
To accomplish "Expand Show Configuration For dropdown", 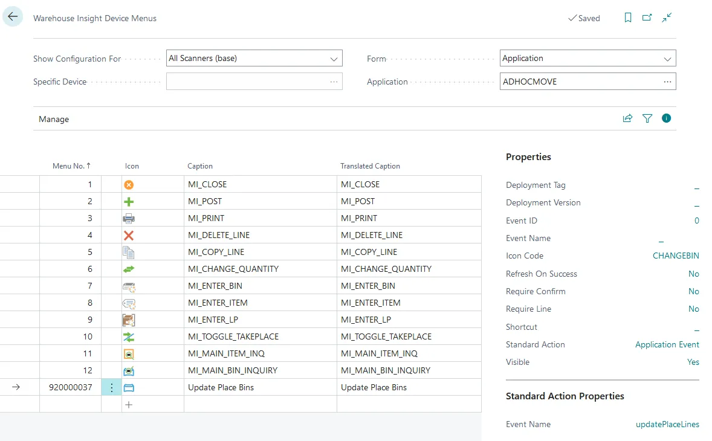I will 334,59.
